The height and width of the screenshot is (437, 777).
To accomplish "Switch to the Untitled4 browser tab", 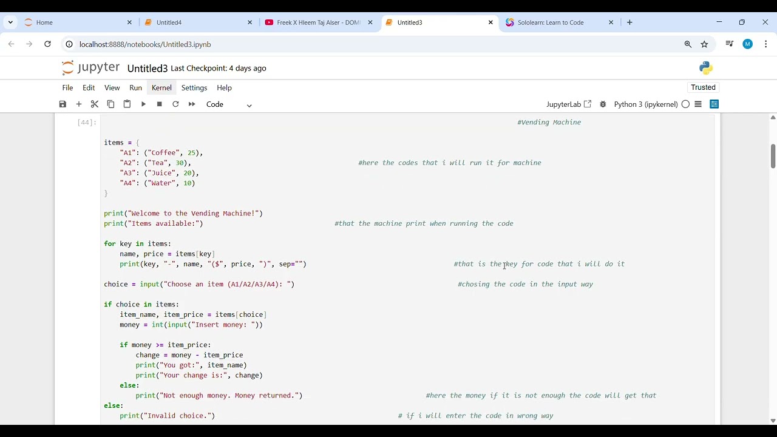I will [x=198, y=22].
